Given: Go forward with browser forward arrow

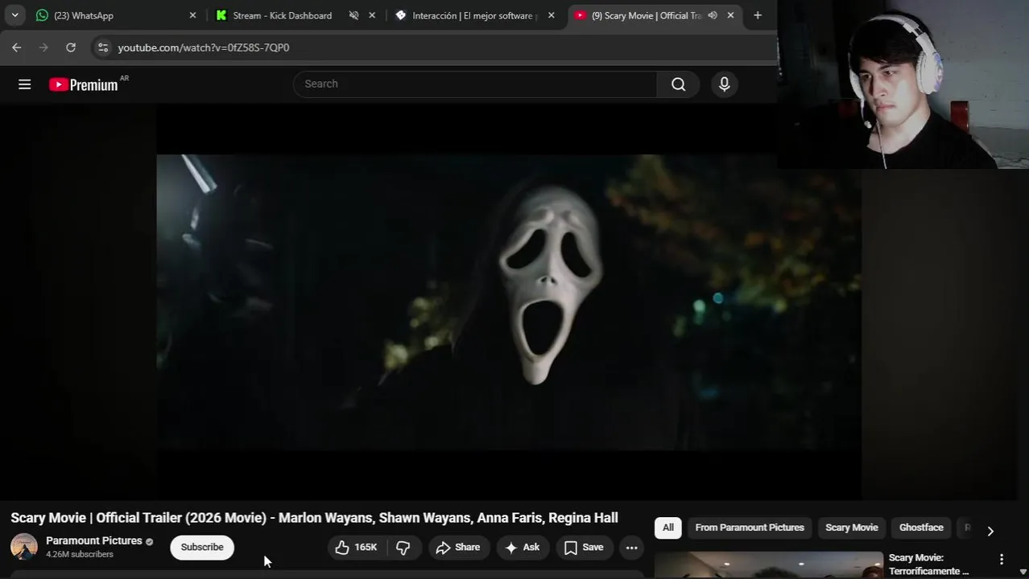Looking at the screenshot, I should click(x=43, y=47).
